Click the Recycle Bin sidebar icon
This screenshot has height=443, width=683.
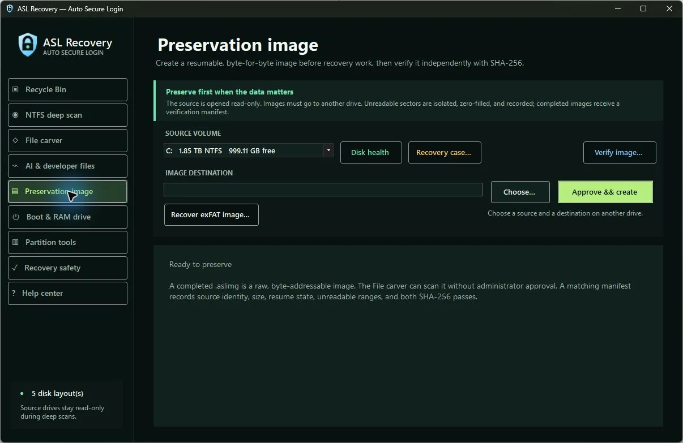15,89
